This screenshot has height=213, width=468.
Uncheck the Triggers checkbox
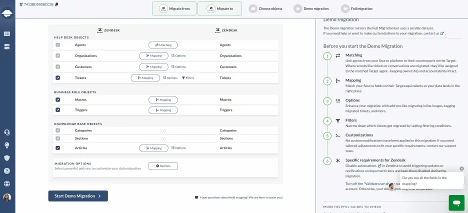click(57, 110)
